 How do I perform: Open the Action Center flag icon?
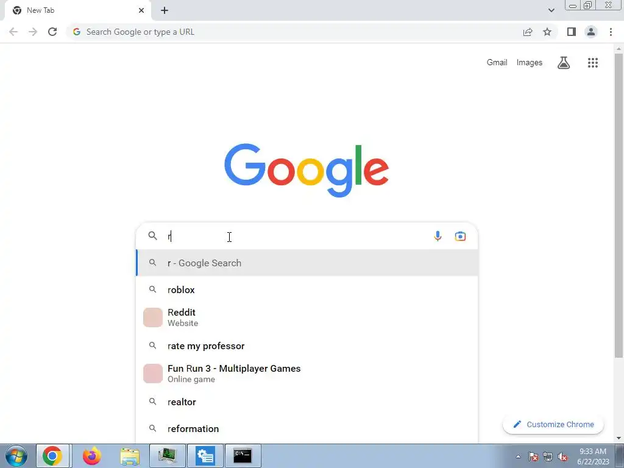(533, 456)
